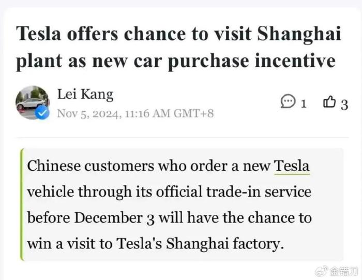Click the blue verified badge on avatar
Screen dimensions: 362x280
pyautogui.click(x=42, y=113)
